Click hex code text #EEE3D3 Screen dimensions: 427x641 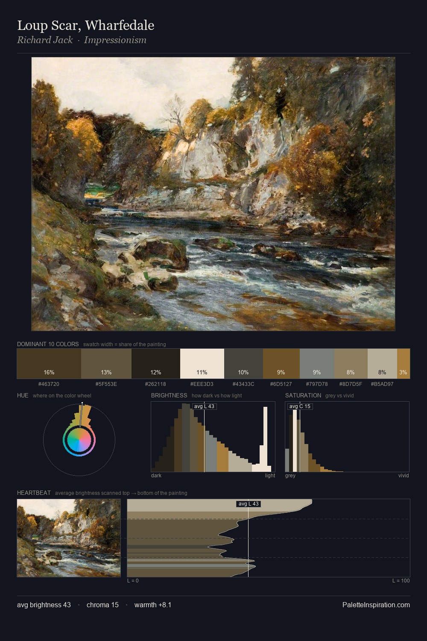point(202,384)
